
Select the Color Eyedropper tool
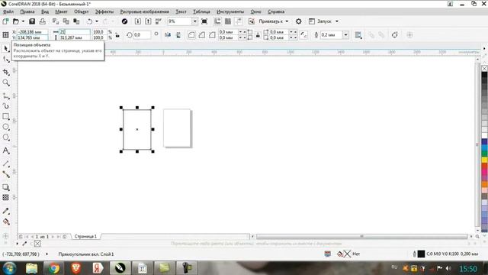[6, 211]
